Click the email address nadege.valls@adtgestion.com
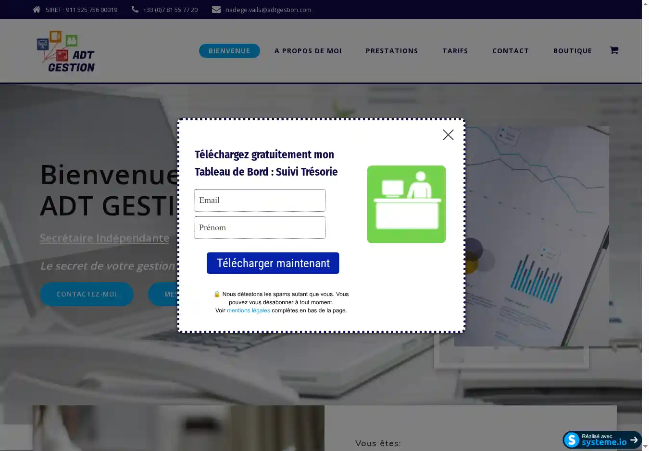The height and width of the screenshot is (451, 649). (x=268, y=10)
